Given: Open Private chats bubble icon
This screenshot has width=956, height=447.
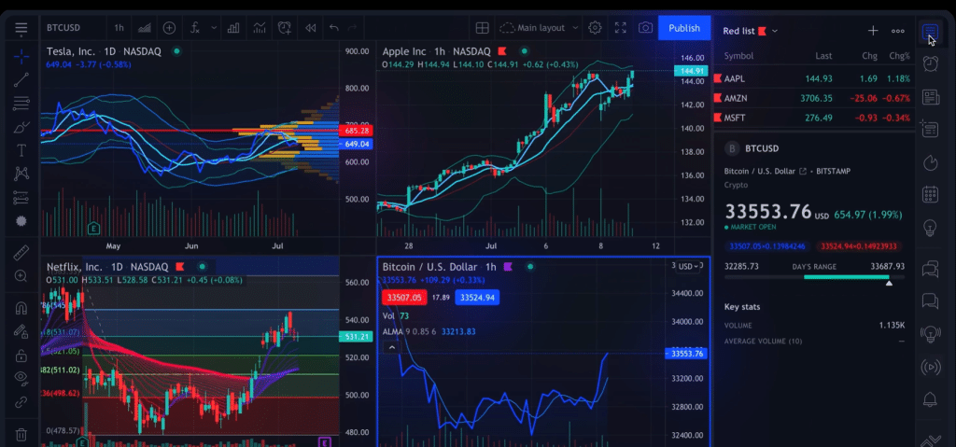Looking at the screenshot, I should click(x=930, y=300).
